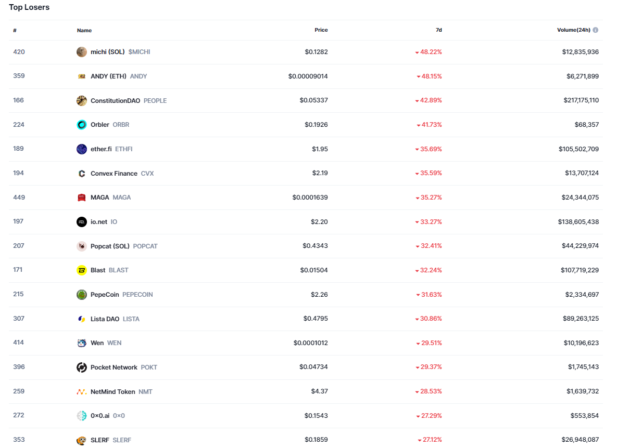The width and height of the screenshot is (617, 448).
Task: Sort table by Price column header
Action: pyautogui.click(x=321, y=30)
